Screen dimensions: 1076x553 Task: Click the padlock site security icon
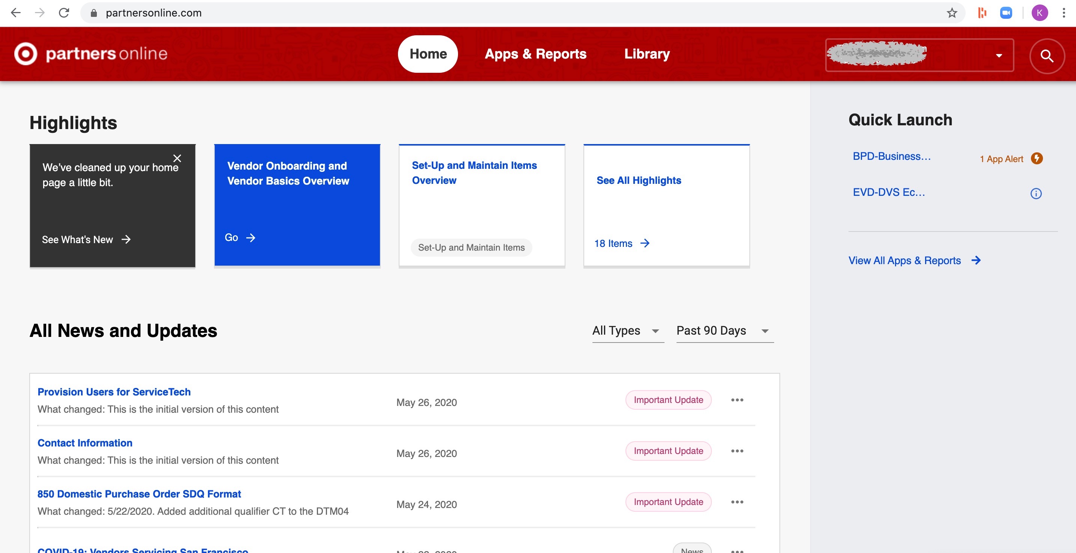pyautogui.click(x=93, y=13)
